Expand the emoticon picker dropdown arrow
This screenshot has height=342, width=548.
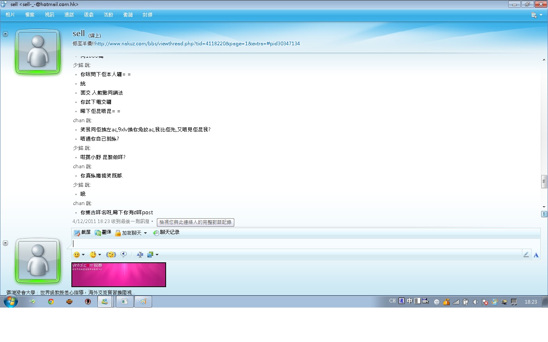point(83,255)
